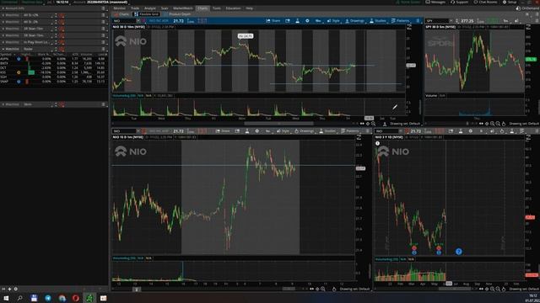Click the Symbol column header in the watchlist

6,54
